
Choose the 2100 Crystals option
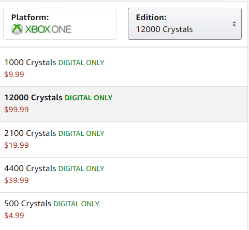tap(124, 140)
